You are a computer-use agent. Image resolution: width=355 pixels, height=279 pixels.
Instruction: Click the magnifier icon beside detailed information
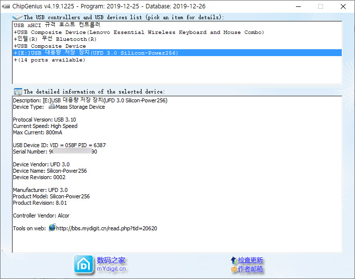(x=18, y=92)
